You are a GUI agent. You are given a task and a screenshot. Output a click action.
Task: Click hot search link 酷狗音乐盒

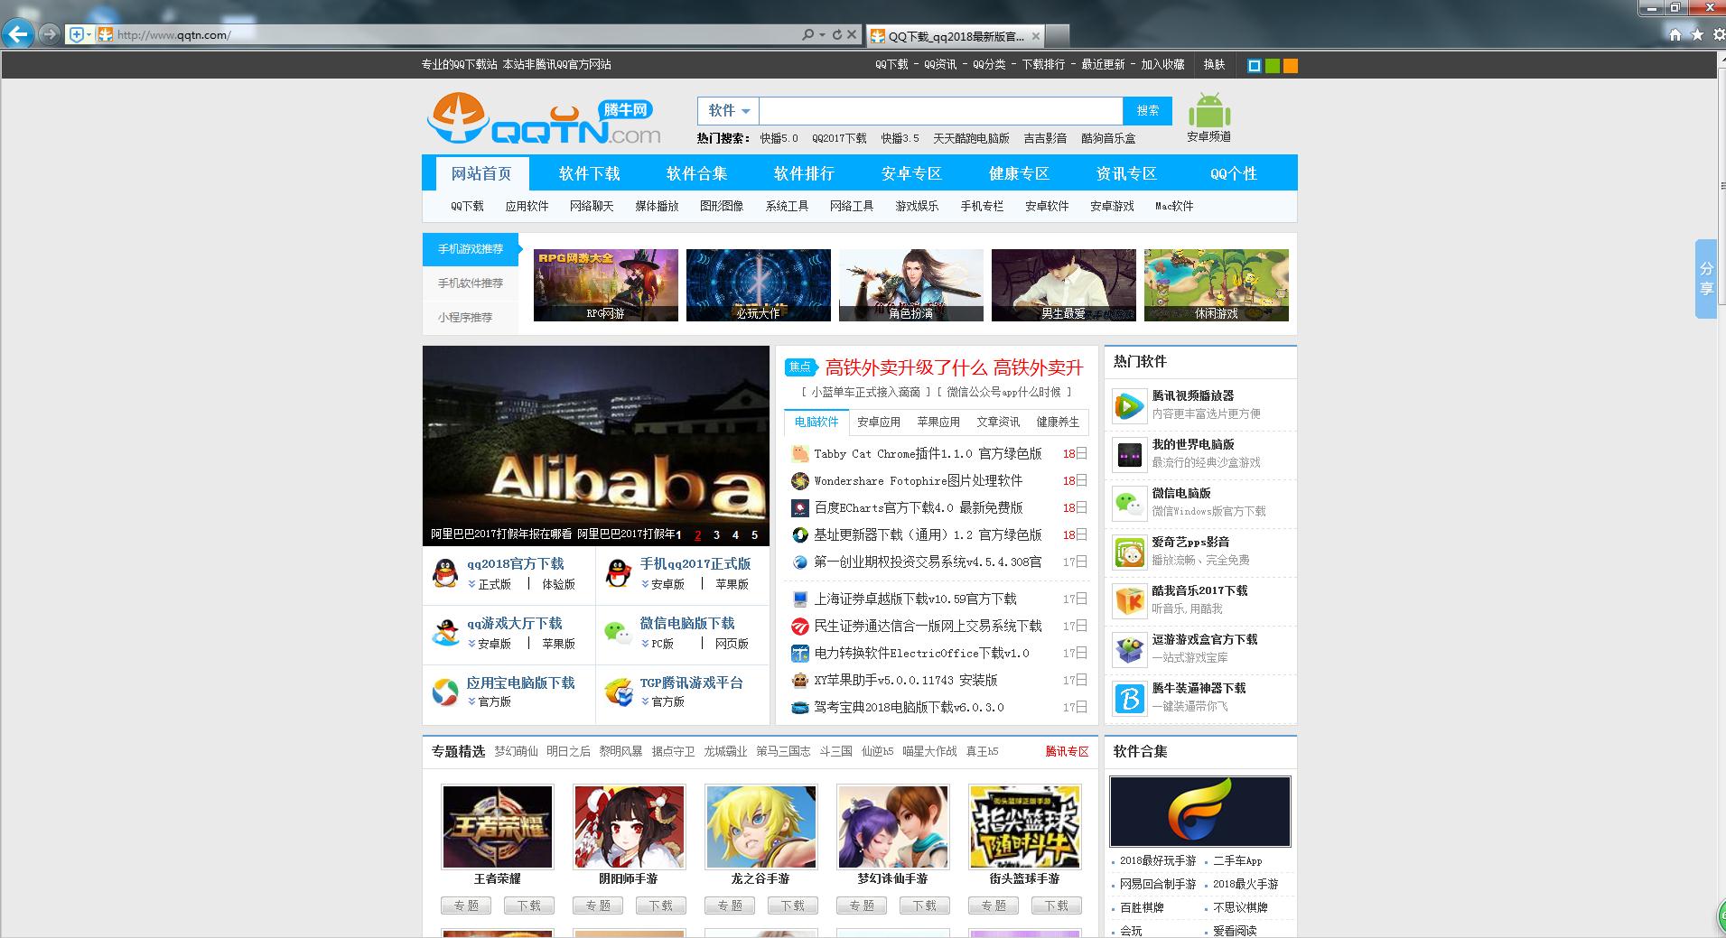pyautogui.click(x=1108, y=138)
